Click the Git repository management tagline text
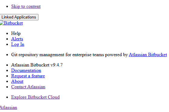Screen dimensions: 169x112 tap(69, 55)
